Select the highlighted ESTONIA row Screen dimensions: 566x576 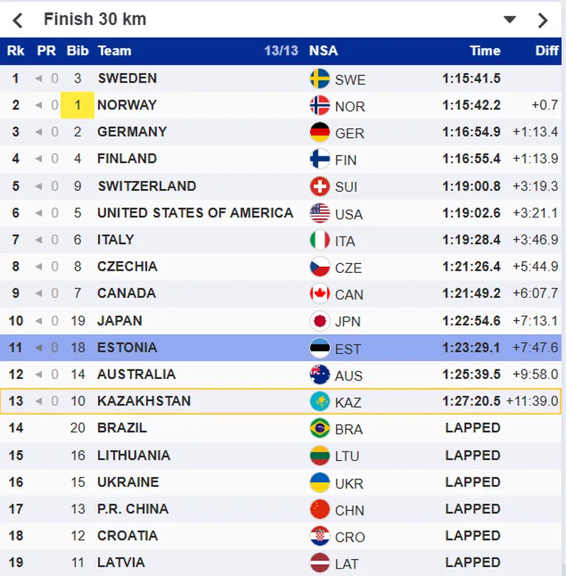pyautogui.click(x=281, y=347)
